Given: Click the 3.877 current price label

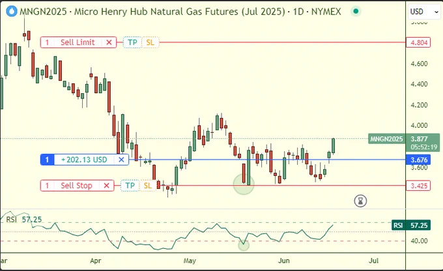Looking at the screenshot, I should pyautogui.click(x=420, y=139).
